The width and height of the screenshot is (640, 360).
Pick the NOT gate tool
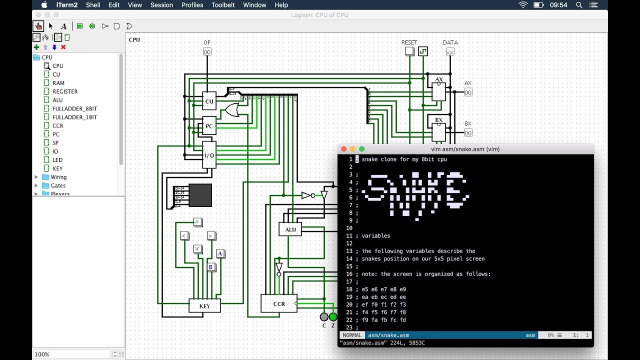pyautogui.click(x=105, y=26)
